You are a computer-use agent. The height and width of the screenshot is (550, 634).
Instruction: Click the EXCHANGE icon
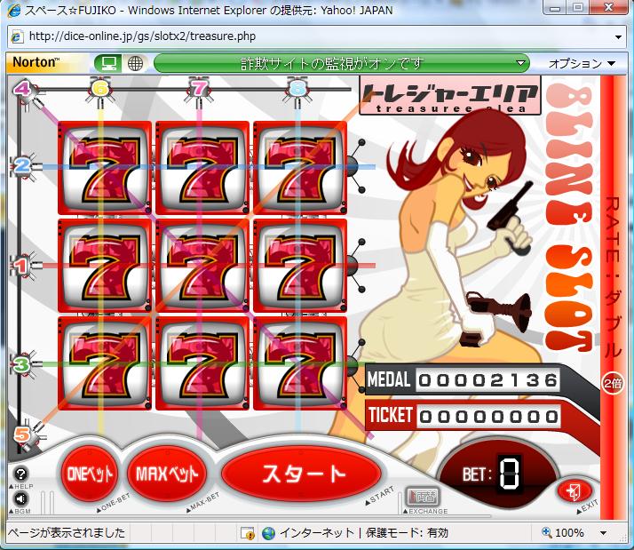(423, 497)
